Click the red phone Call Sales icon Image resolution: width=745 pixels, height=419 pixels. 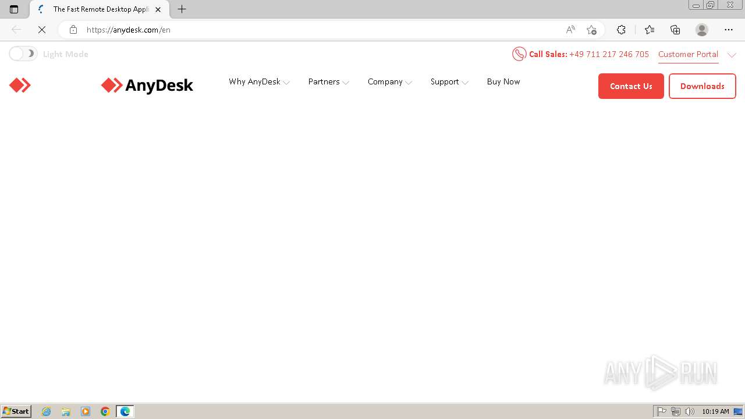point(519,54)
